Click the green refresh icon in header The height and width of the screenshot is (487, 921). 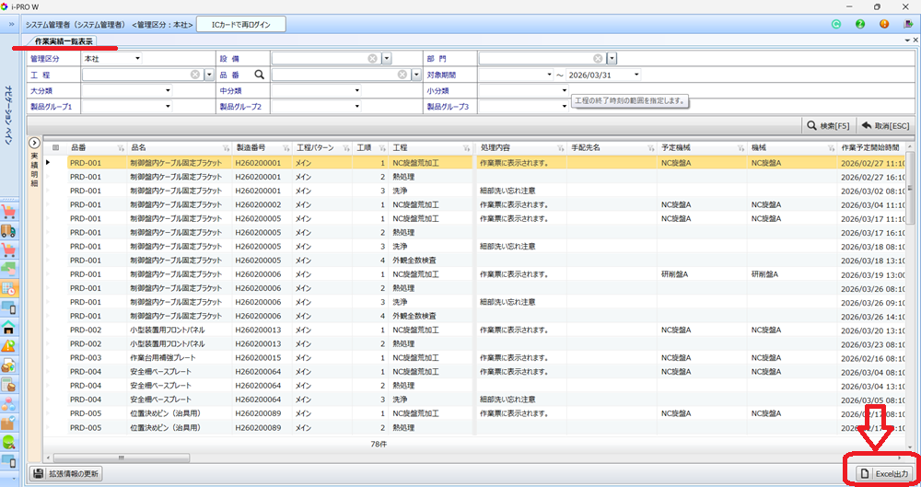pos(836,24)
